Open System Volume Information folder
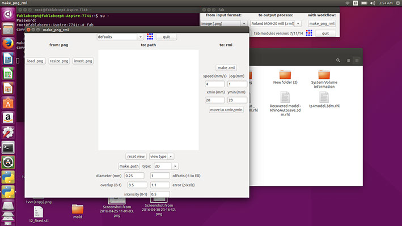 click(x=324, y=79)
